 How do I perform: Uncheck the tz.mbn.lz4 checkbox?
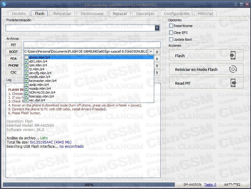(27, 69)
